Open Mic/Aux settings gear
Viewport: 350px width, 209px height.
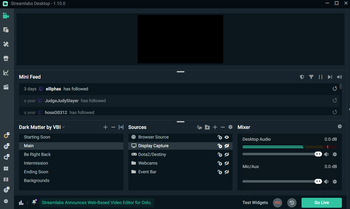[334, 182]
